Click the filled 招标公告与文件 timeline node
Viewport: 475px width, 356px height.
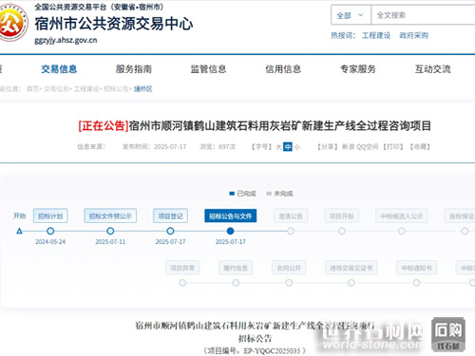coord(231,232)
